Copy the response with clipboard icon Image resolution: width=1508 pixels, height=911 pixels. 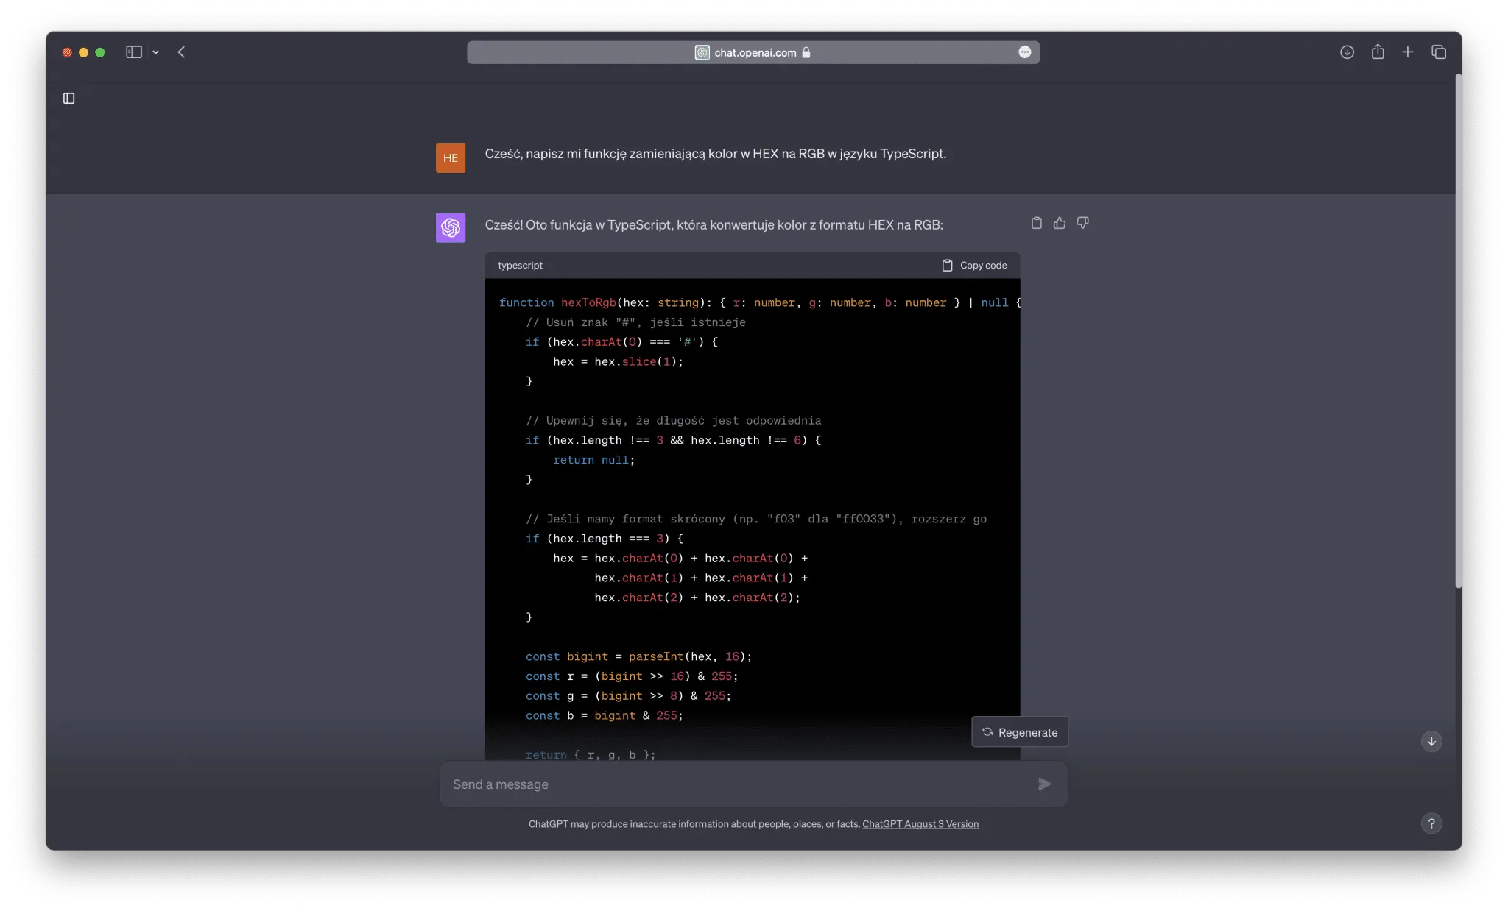tap(1037, 223)
